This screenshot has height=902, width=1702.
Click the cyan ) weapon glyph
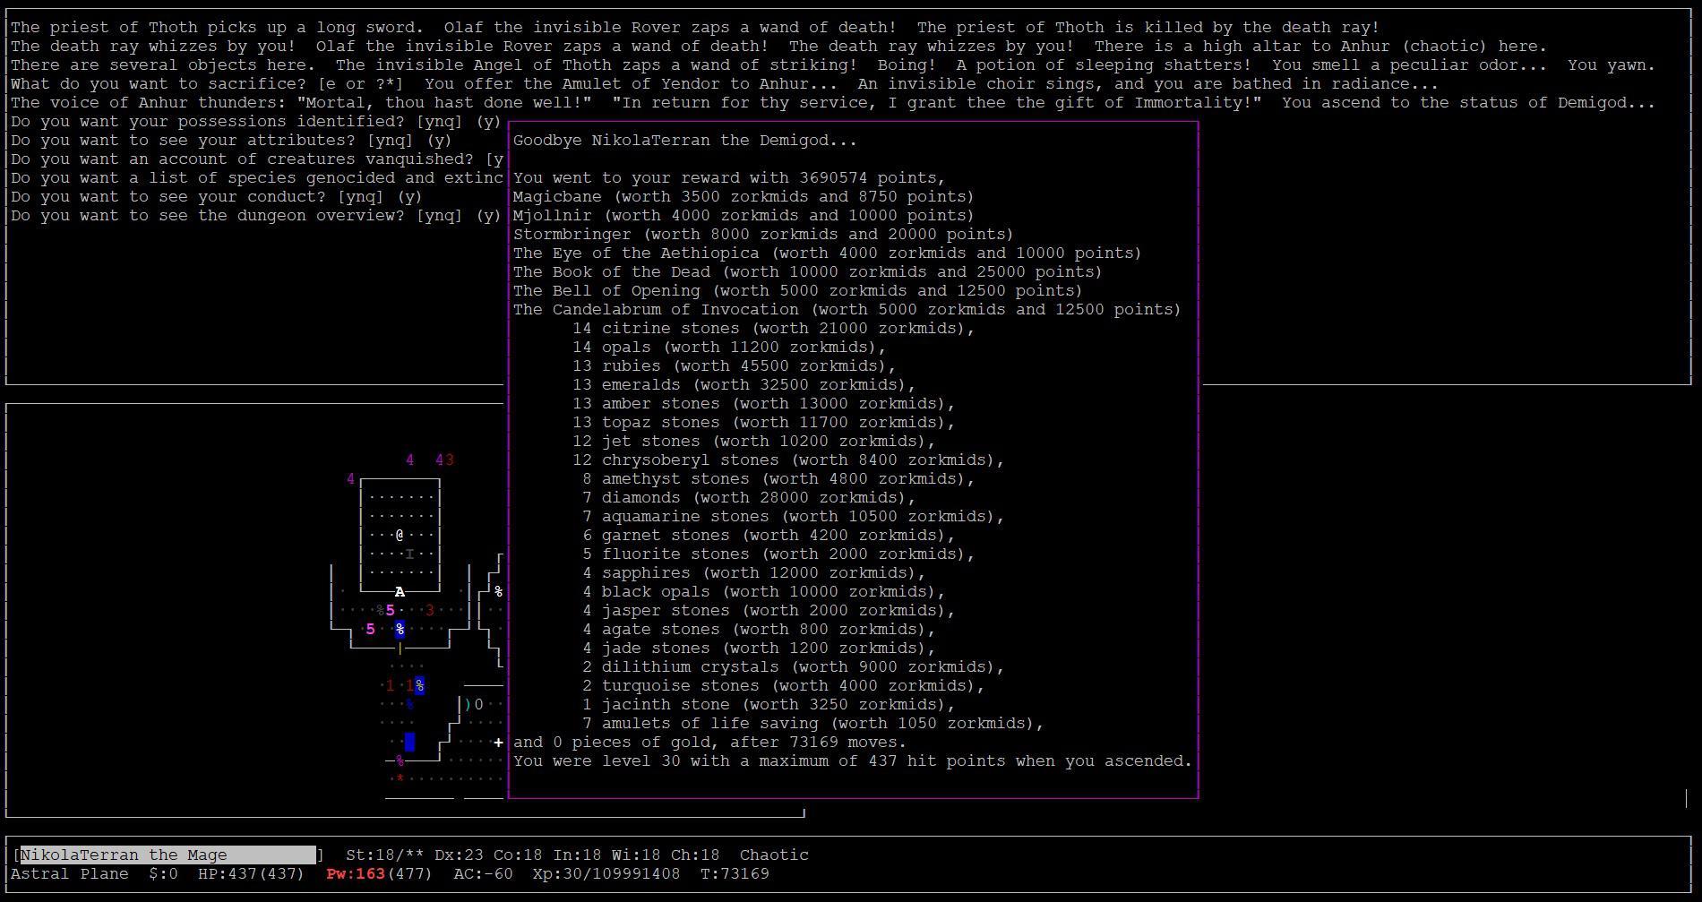pyautogui.click(x=468, y=705)
